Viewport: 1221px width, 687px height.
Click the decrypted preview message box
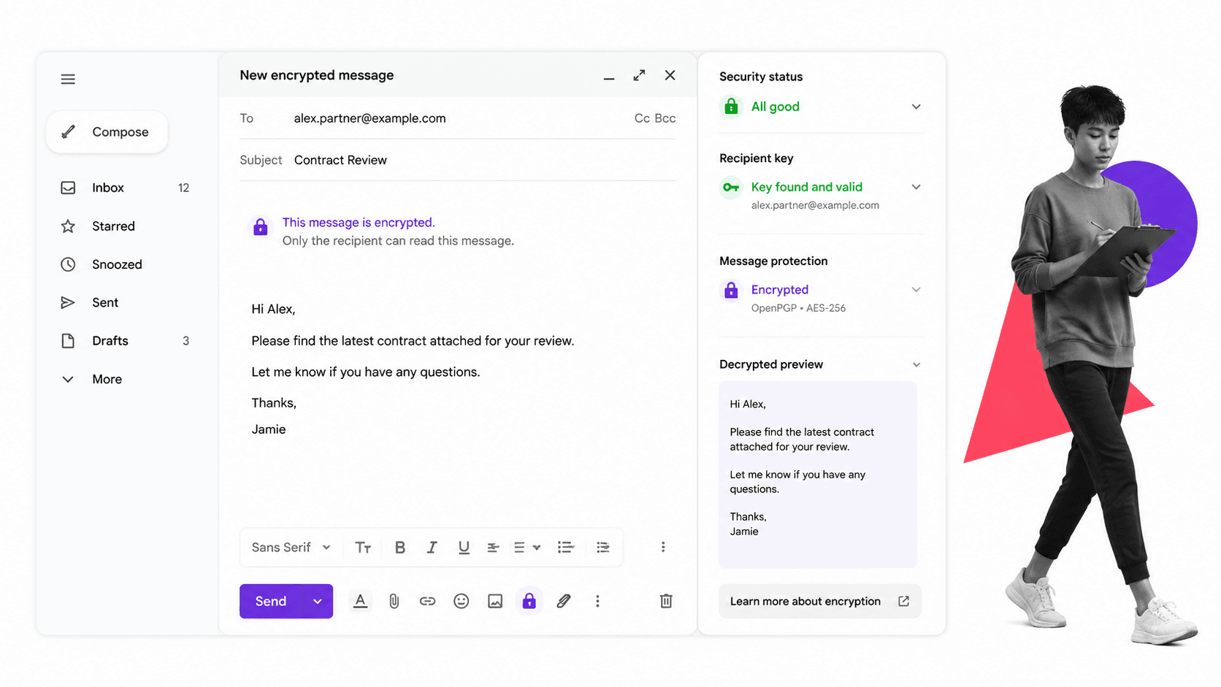[818, 475]
